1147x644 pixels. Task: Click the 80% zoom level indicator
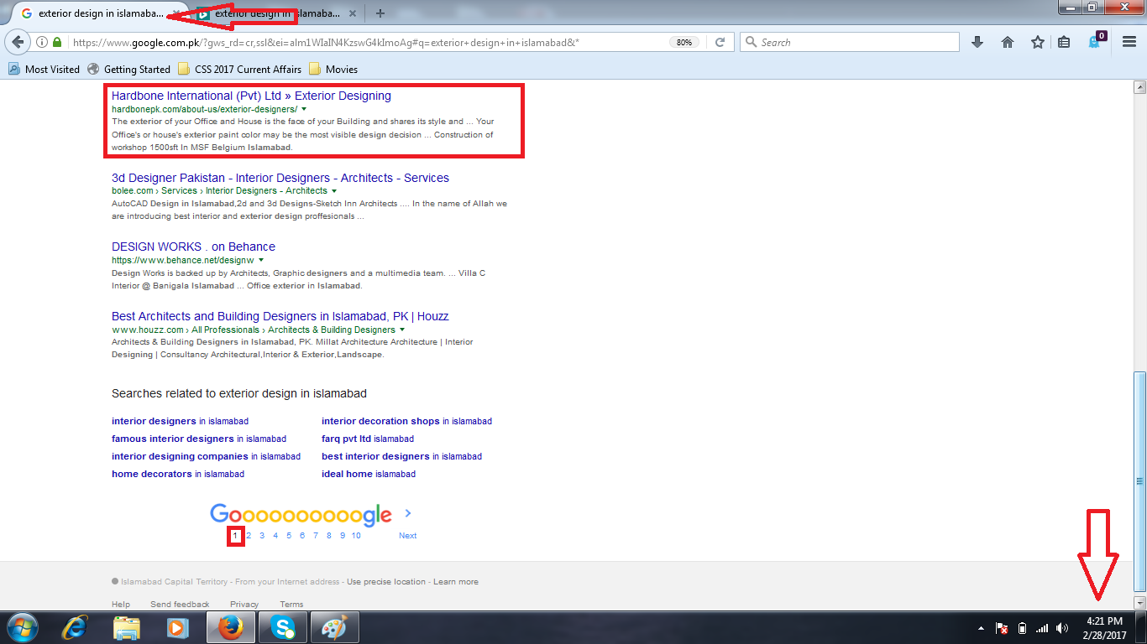[x=684, y=42]
